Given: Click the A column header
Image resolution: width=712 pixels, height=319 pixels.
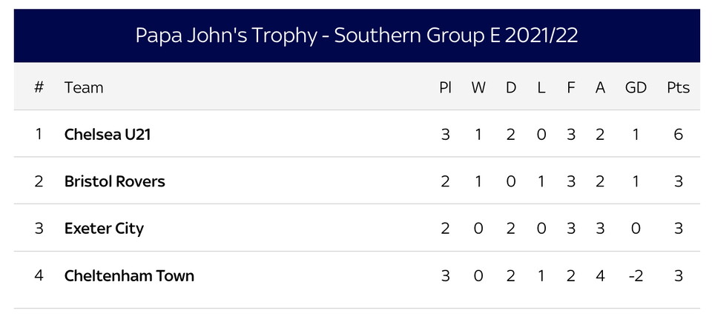Looking at the screenshot, I should (600, 87).
